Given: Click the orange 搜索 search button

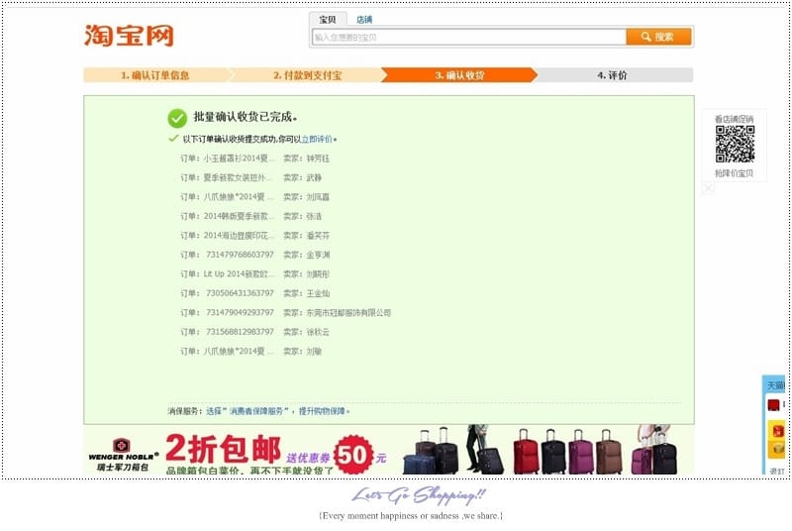Looking at the screenshot, I should coord(658,37).
